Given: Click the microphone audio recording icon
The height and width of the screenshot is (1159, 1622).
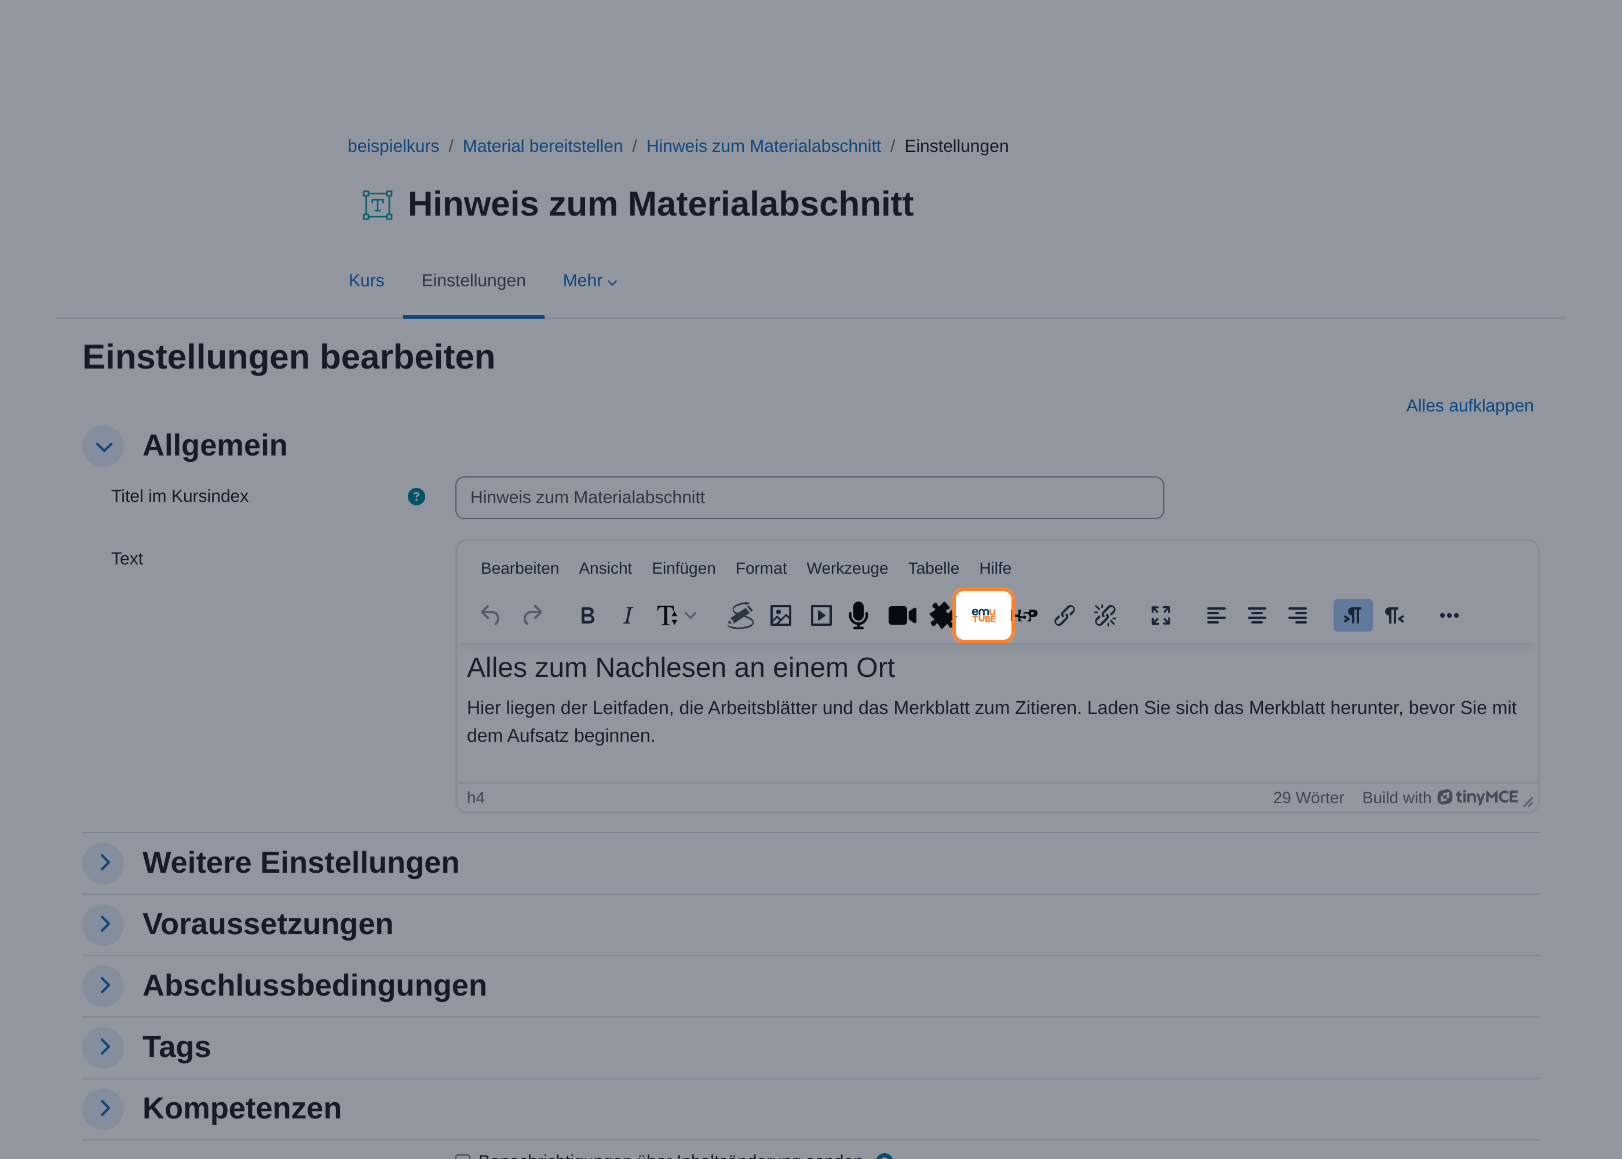Looking at the screenshot, I should point(859,615).
